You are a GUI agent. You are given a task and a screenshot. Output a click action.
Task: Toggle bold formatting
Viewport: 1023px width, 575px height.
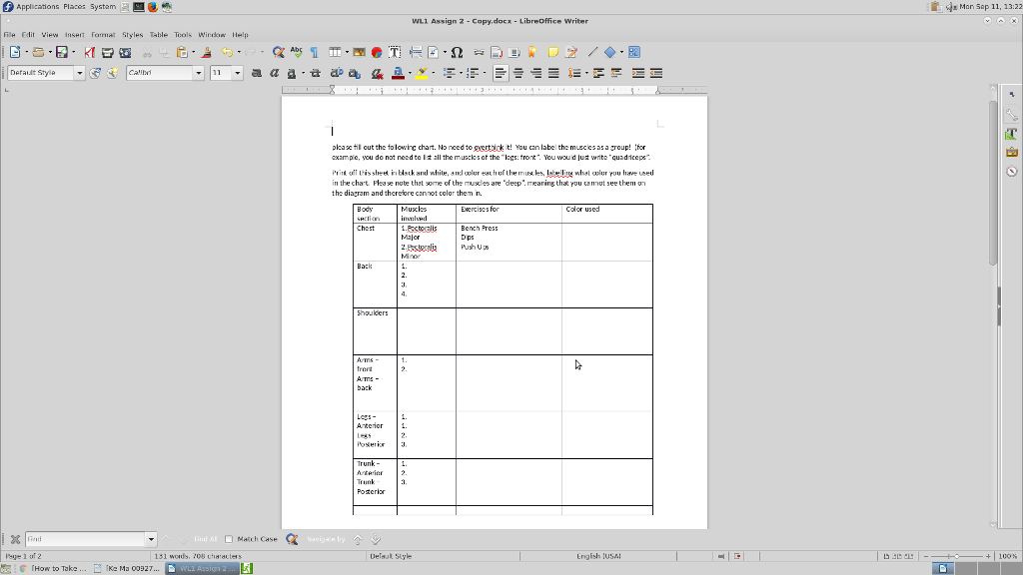click(x=256, y=72)
